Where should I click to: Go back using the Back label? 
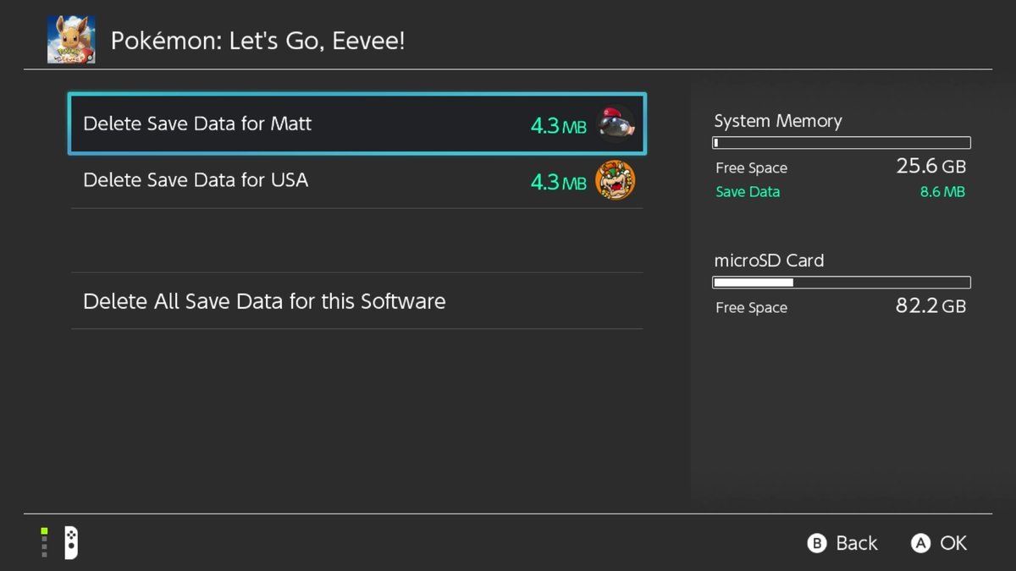(x=856, y=543)
